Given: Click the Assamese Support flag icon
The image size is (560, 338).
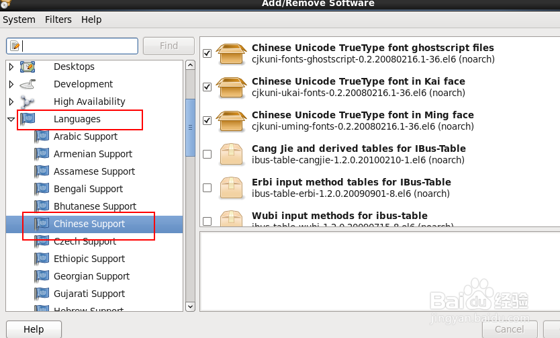Looking at the screenshot, I should click(x=42, y=172).
